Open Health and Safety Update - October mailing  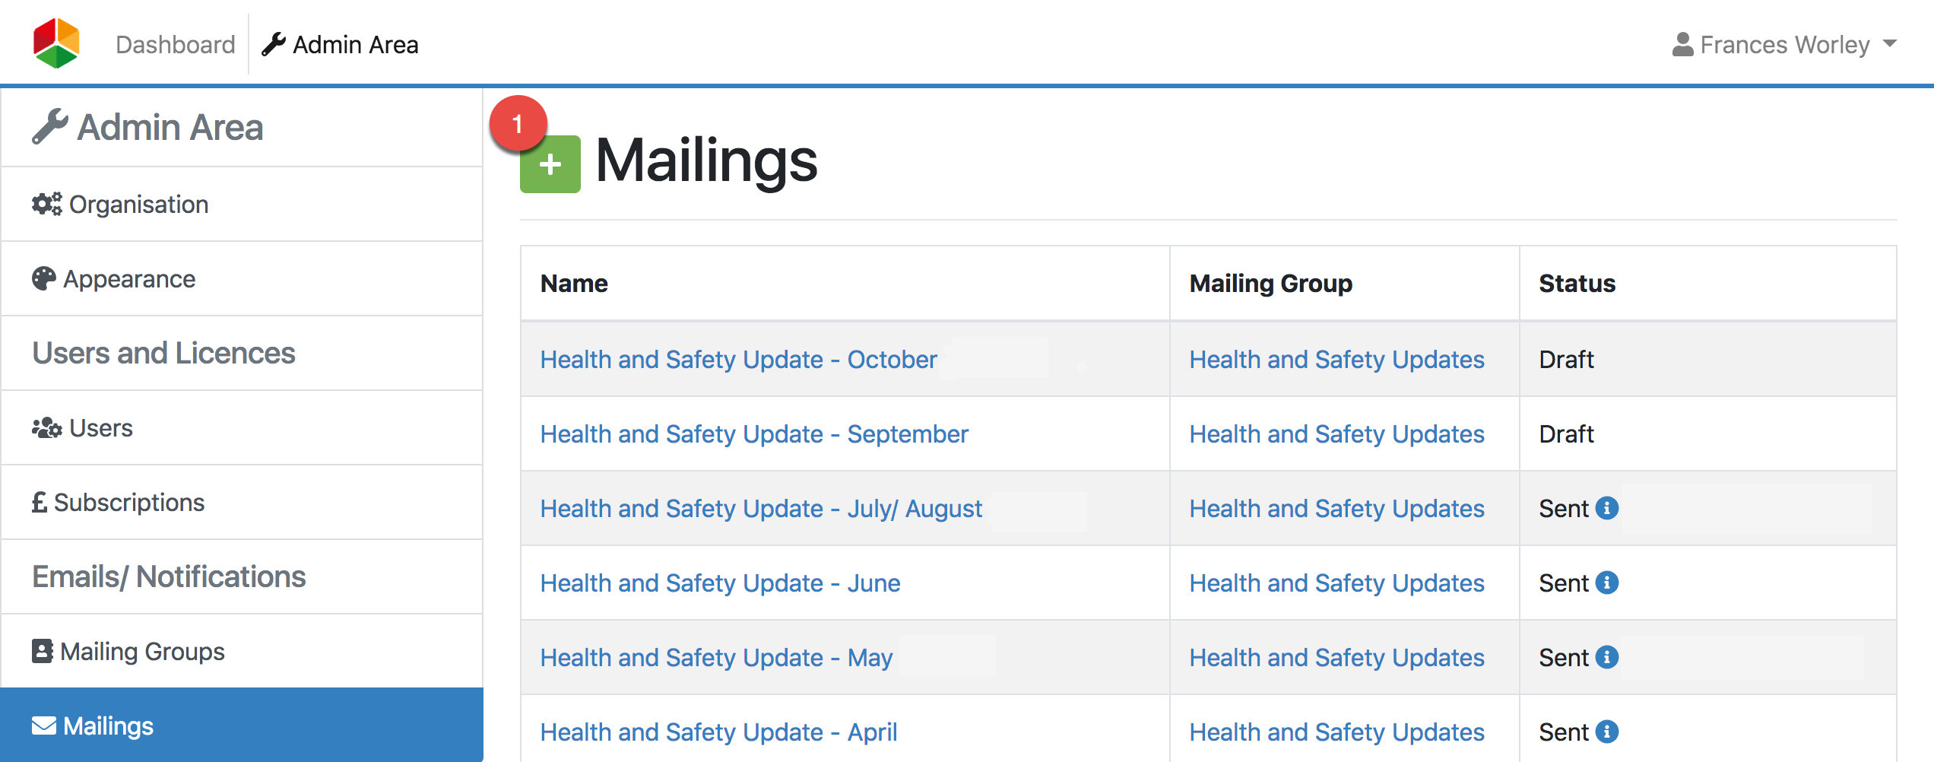(737, 359)
